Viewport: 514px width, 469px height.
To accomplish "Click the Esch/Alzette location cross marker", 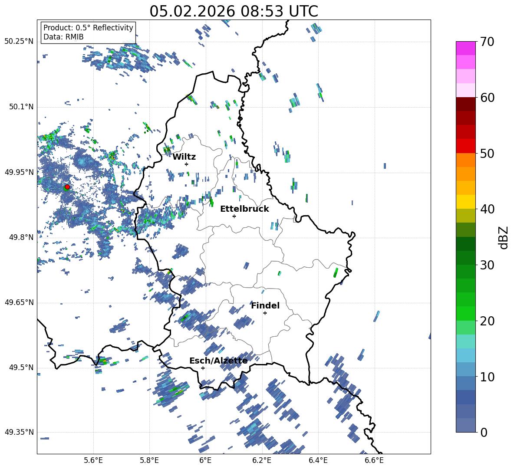I will (x=203, y=368).
